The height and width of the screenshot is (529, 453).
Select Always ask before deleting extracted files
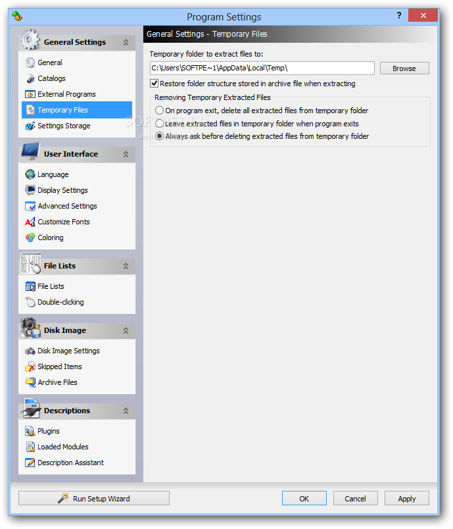(x=159, y=136)
